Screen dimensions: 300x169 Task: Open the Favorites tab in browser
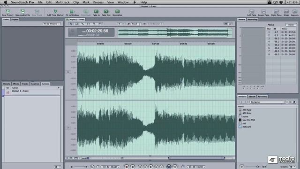(262, 97)
